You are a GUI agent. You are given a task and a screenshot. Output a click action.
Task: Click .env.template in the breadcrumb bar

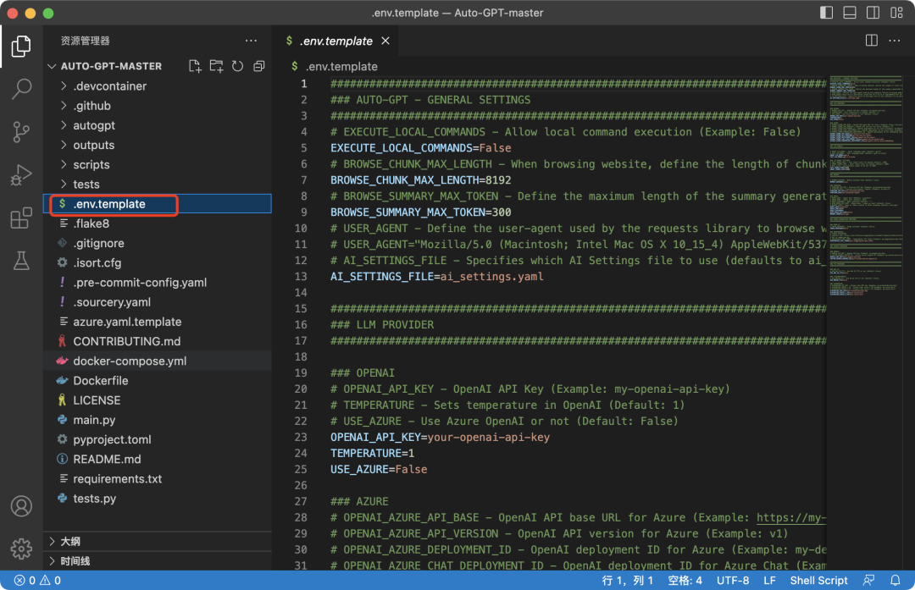341,67
